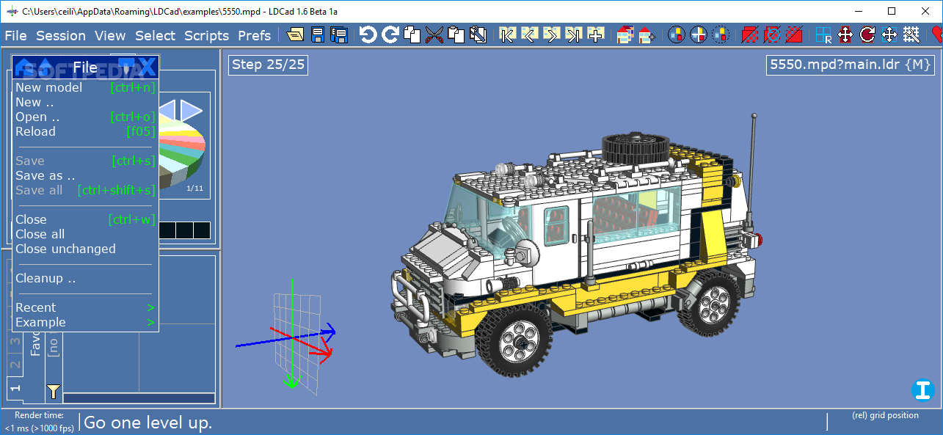Click the single floppy Save icon
Image resolution: width=943 pixels, height=435 pixels.
[318, 34]
